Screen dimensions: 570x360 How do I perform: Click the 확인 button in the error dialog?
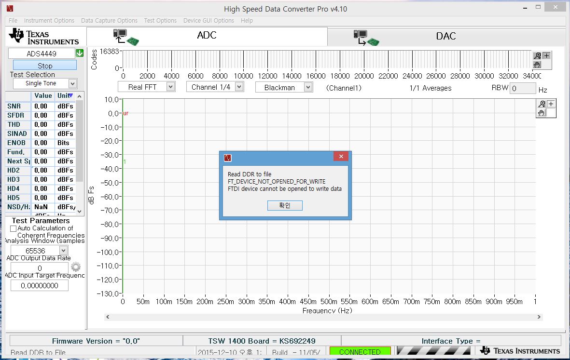pos(285,205)
